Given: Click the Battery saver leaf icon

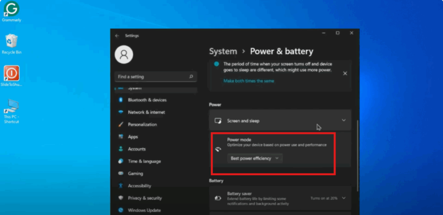Looking at the screenshot, I should click(218, 198).
